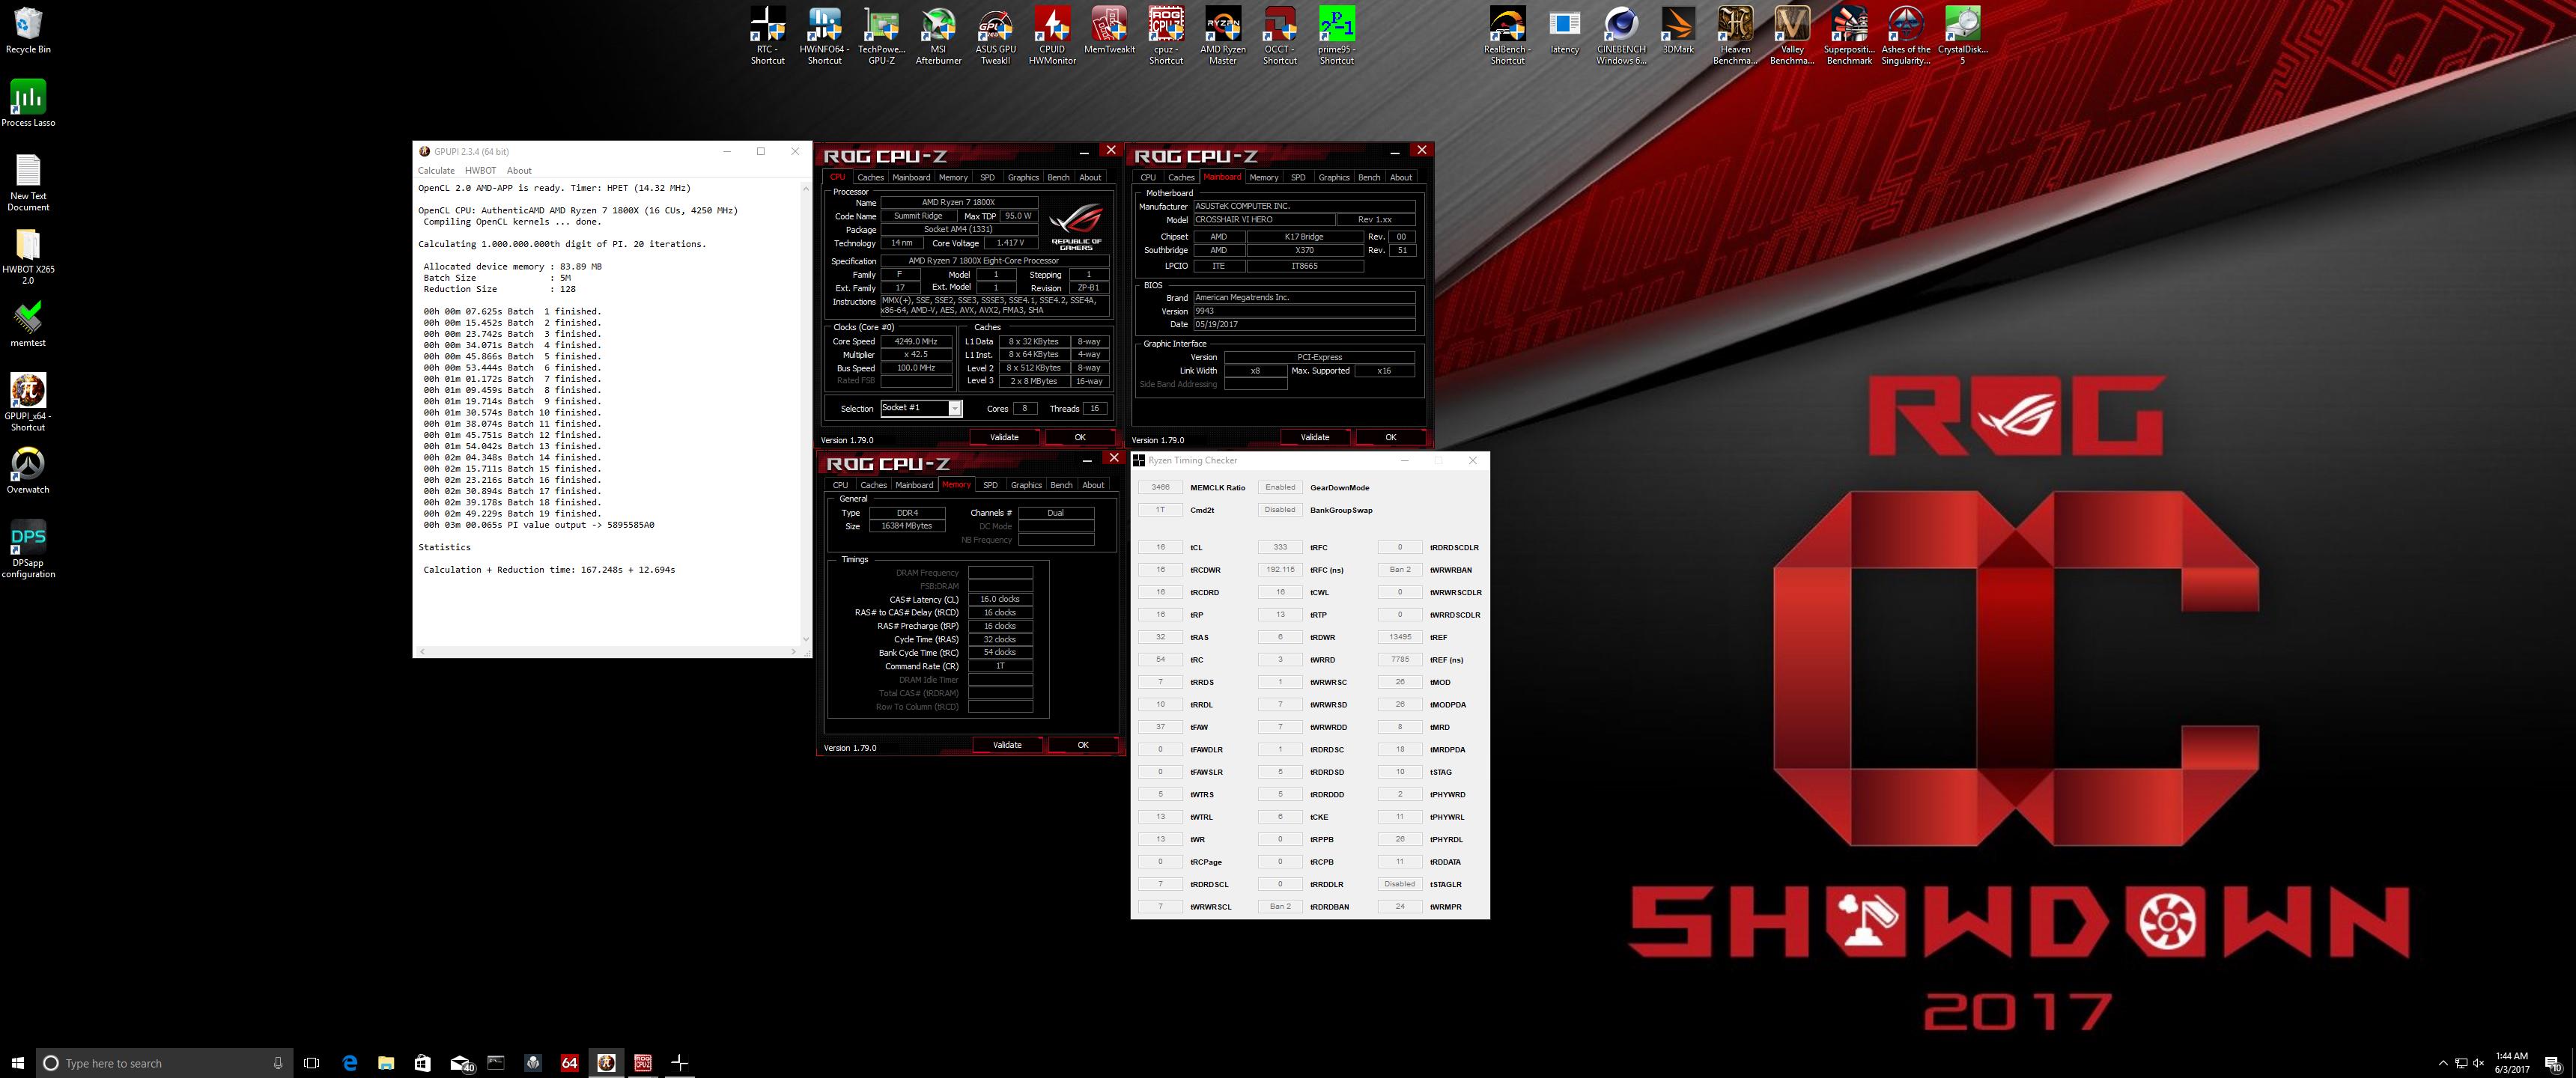The height and width of the screenshot is (1078, 2576).
Task: Open File Explorer from the taskbar
Action: 386,1063
